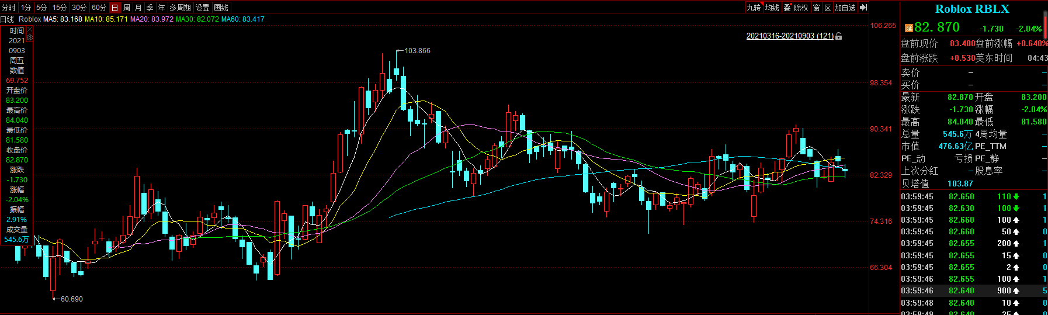The width and height of the screenshot is (1048, 315).
Task: Switch to the 周 weekly chart tab
Action: [127, 8]
